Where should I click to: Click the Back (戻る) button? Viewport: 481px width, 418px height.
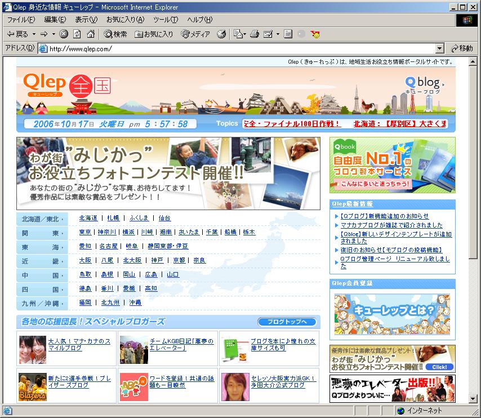tap(17, 34)
